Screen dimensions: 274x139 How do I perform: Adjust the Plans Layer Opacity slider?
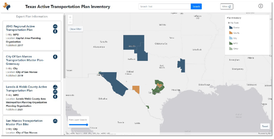click(x=79, y=125)
